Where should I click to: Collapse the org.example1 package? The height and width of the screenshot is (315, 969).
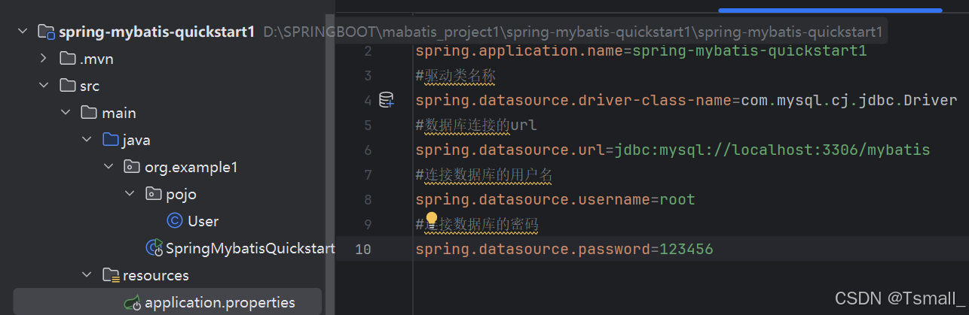click(109, 167)
